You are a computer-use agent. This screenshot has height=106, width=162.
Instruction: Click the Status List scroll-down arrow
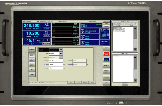135,49
